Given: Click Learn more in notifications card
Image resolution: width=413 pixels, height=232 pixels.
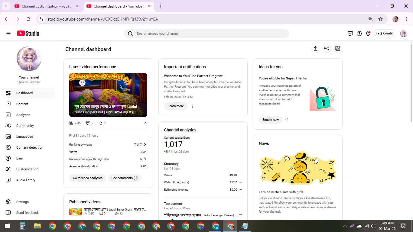Looking at the screenshot, I should [x=176, y=106].
